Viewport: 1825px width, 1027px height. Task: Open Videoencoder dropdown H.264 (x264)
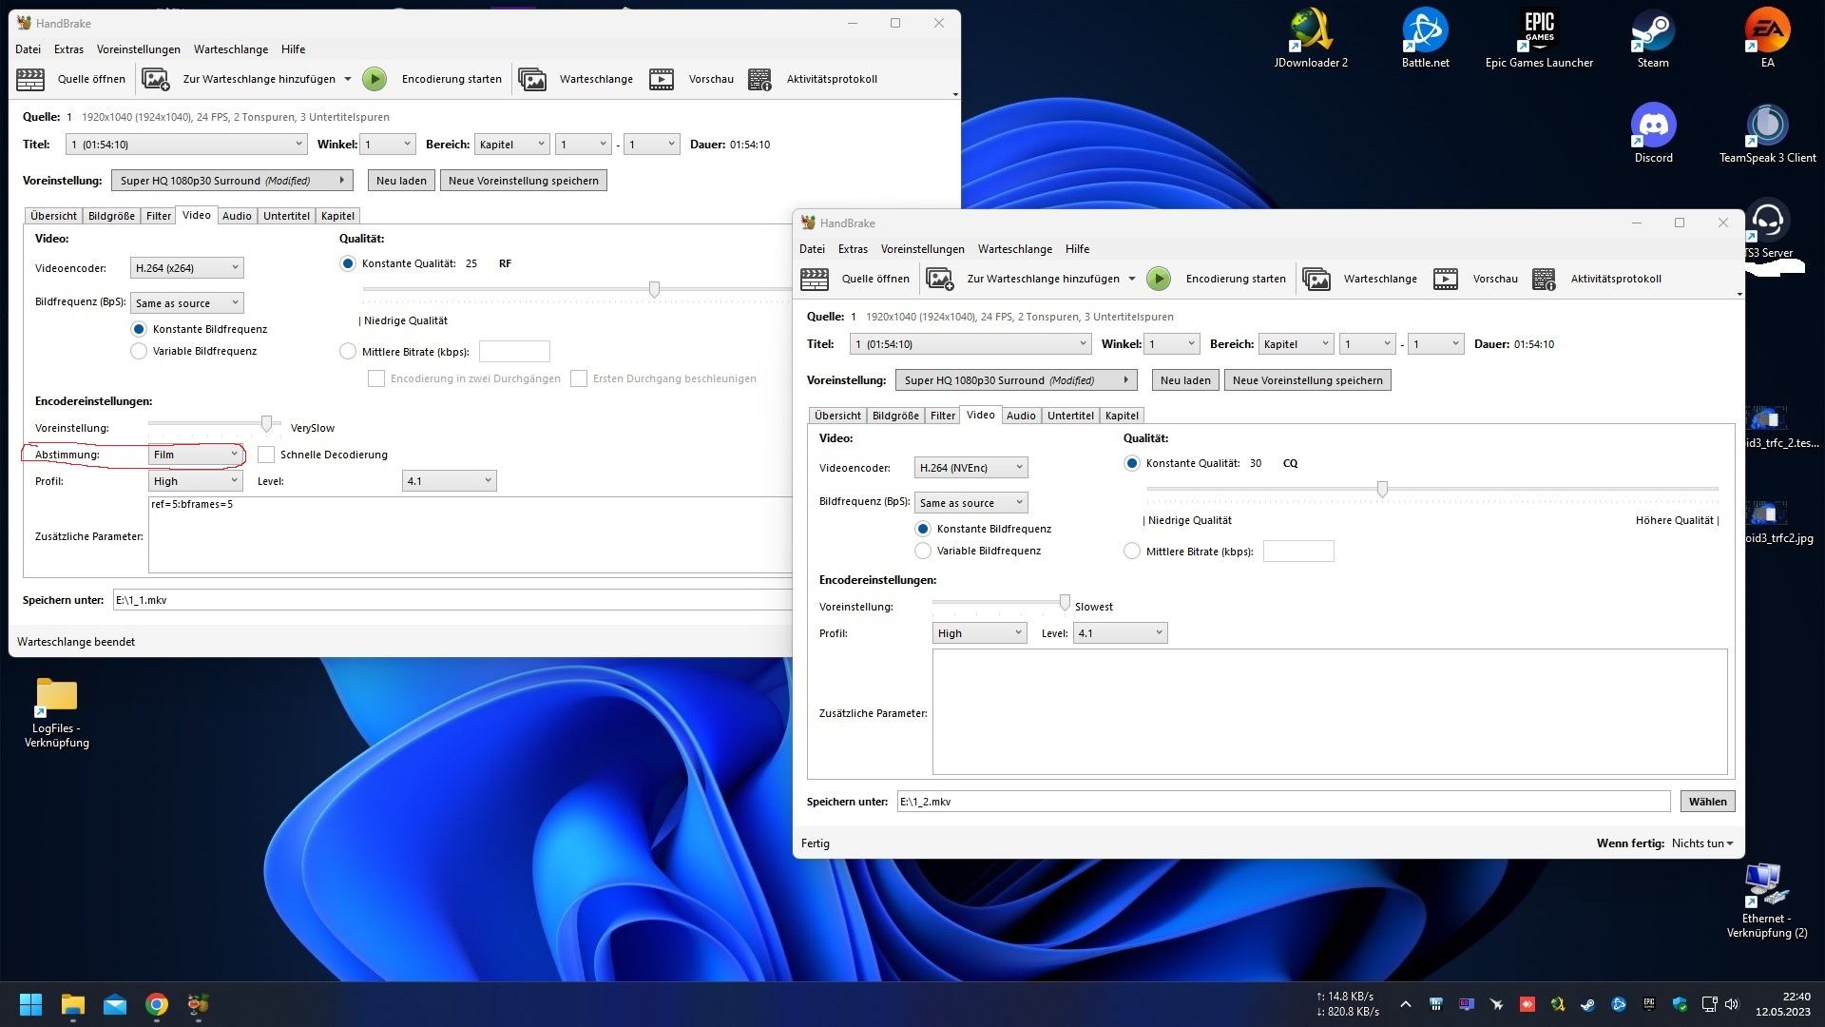[x=186, y=268]
